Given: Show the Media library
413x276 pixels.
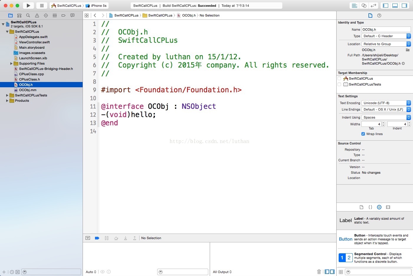Looking at the screenshot, I should click(x=388, y=207).
